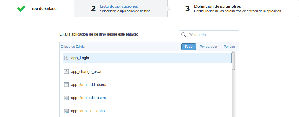Click the green checkmark icon for Tipo de Enlace
The width and height of the screenshot is (299, 117).
pos(21,9)
